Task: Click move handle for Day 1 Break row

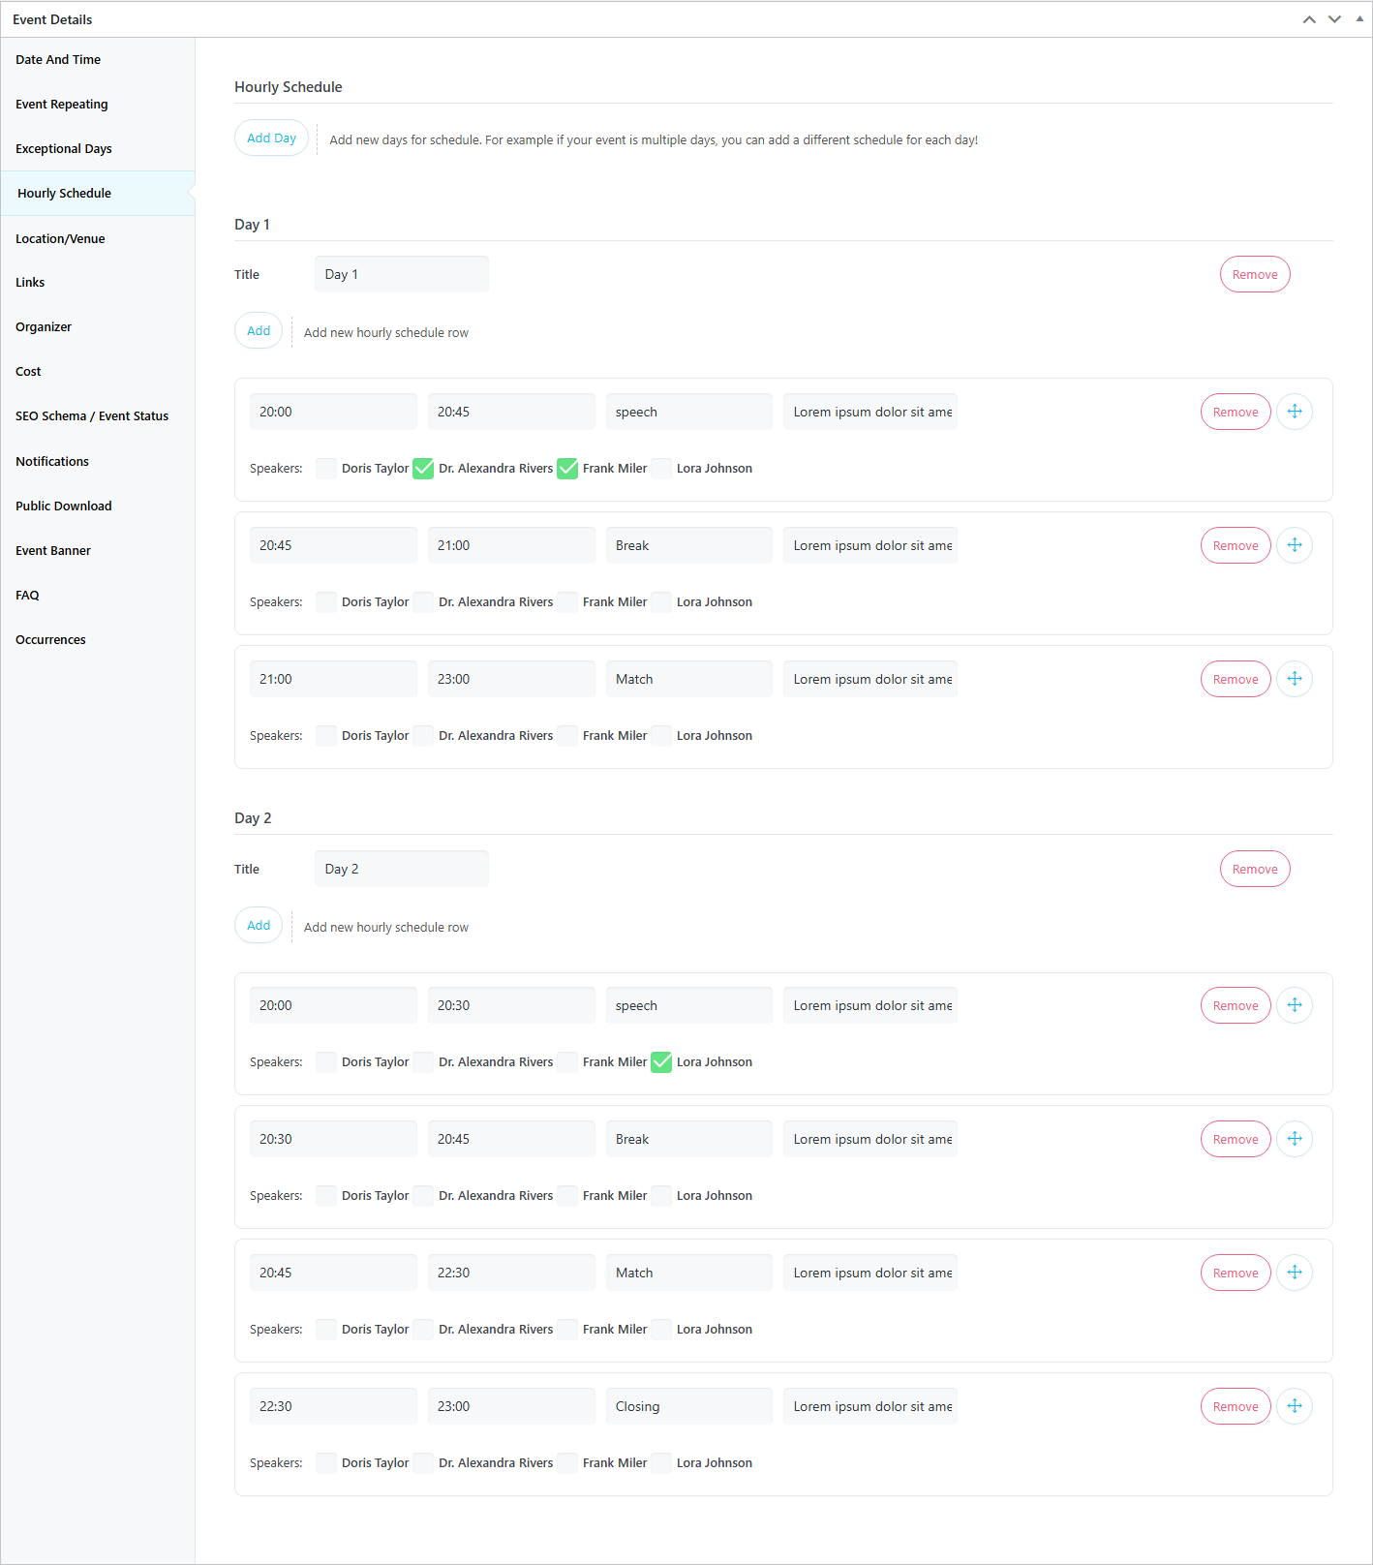Action: click(1294, 545)
